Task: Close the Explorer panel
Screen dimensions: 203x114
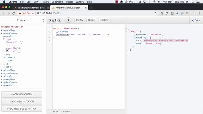Action: pyautogui.click(x=43, y=20)
